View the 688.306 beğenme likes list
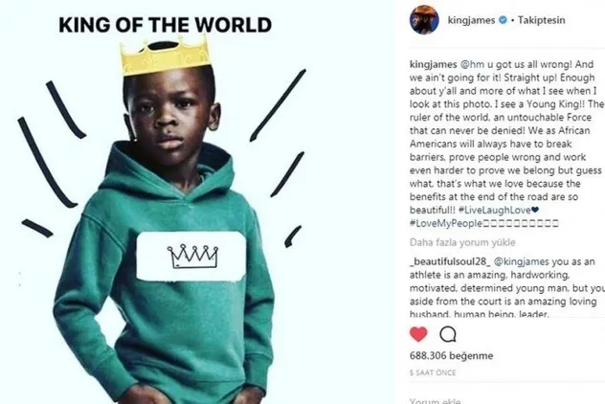Viewport: 605px width, 404px height. 451,356
